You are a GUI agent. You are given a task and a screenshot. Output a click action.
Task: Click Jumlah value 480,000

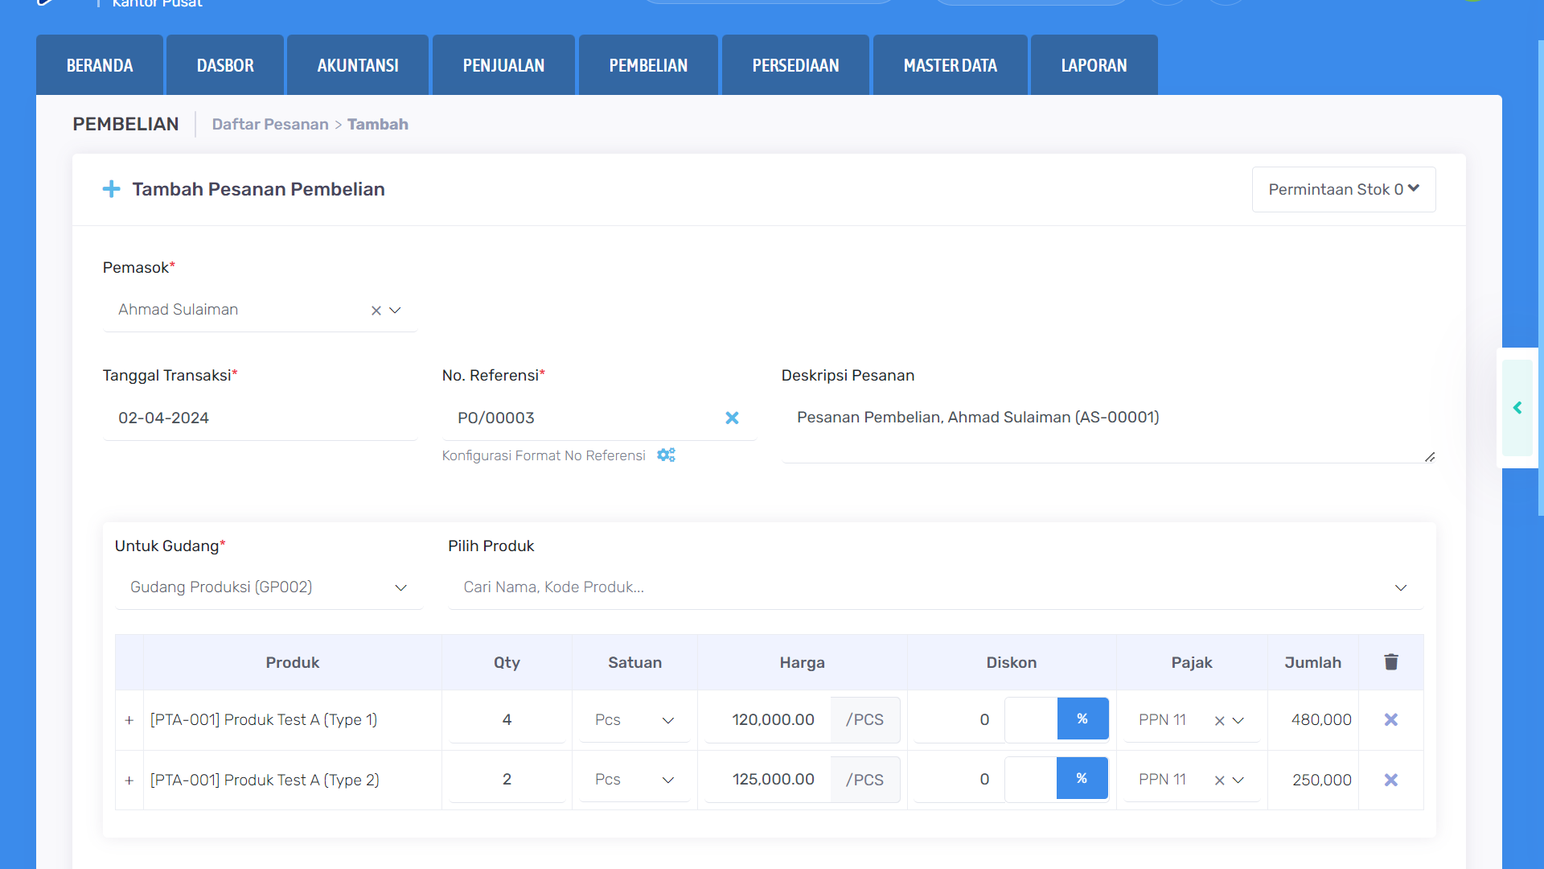click(x=1321, y=720)
